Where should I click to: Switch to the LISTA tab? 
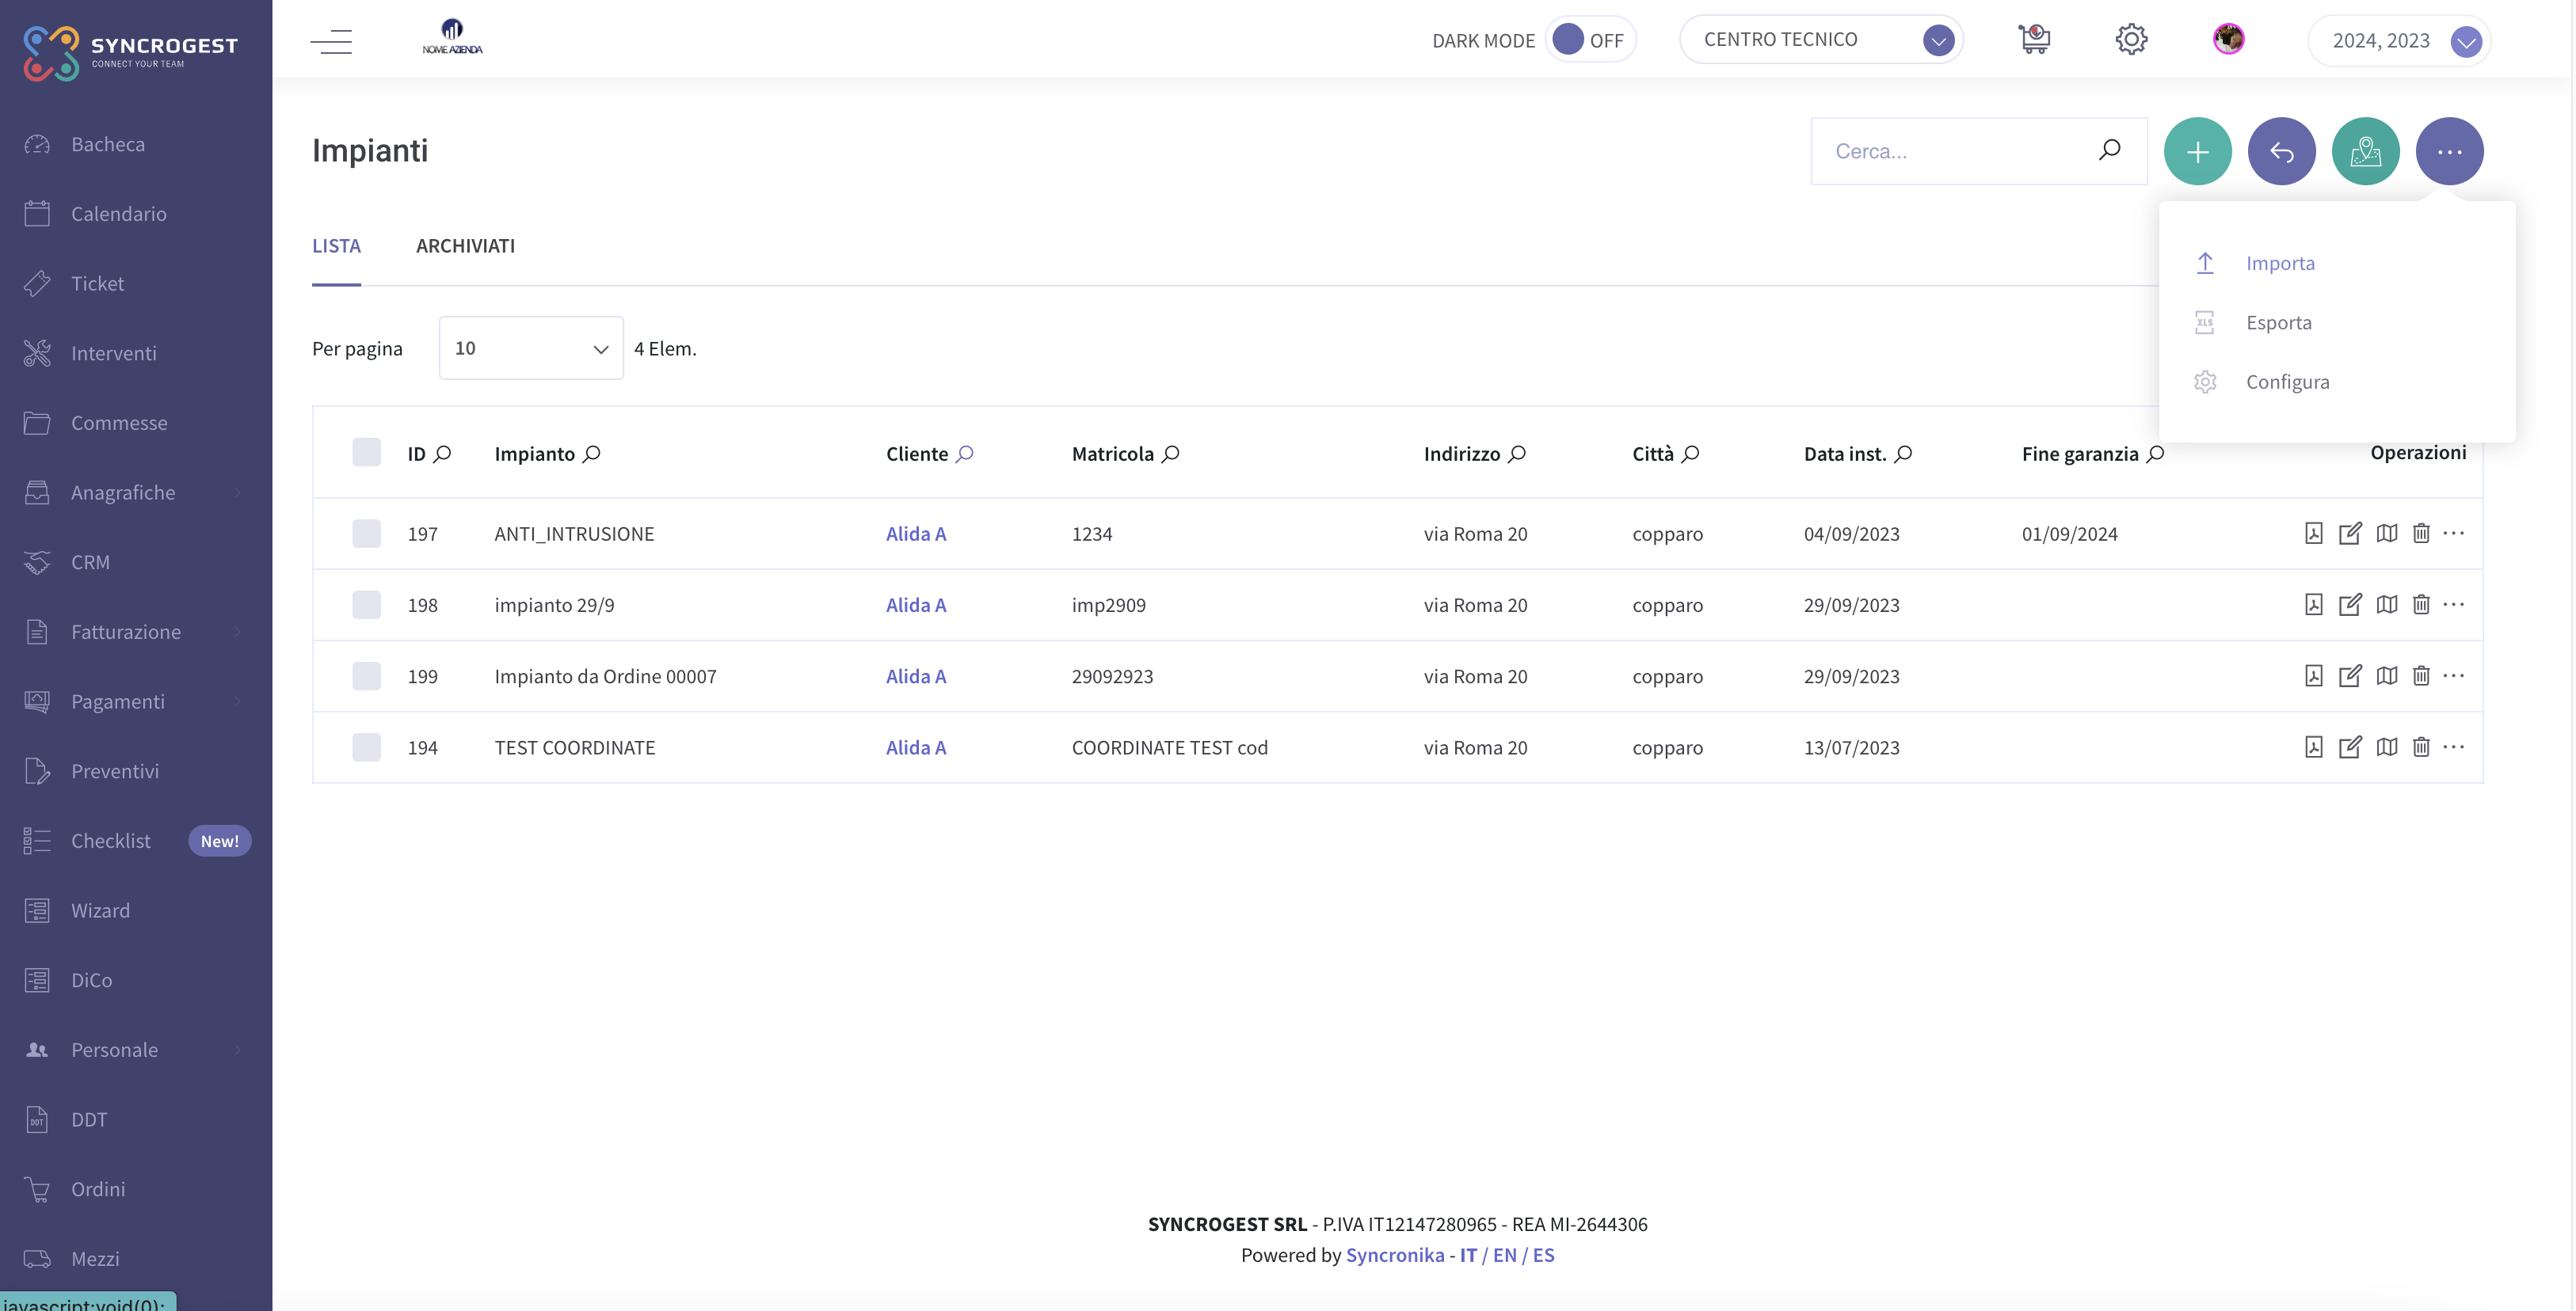(x=336, y=245)
